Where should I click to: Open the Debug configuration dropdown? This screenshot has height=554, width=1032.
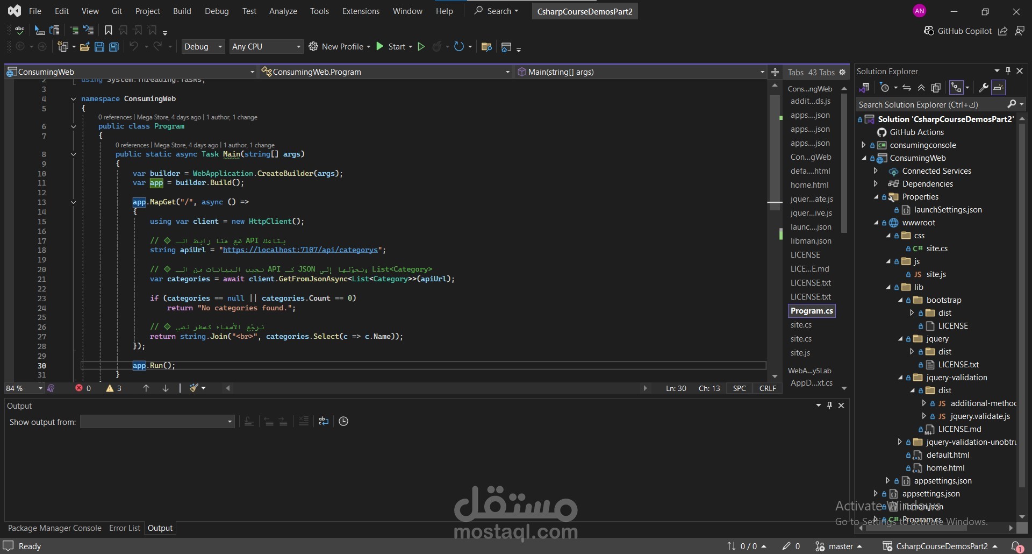click(203, 47)
